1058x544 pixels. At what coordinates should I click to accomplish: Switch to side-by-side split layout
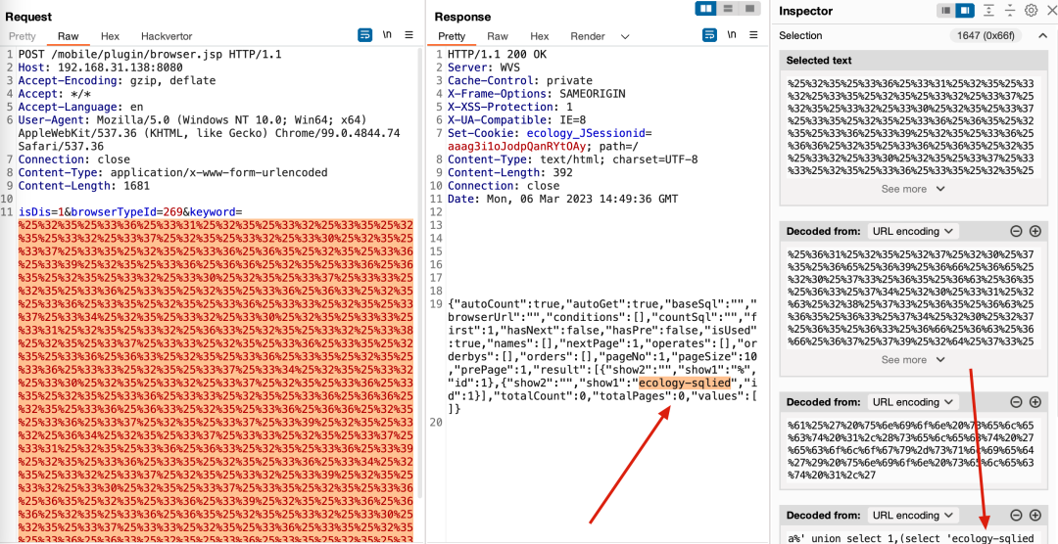(705, 9)
